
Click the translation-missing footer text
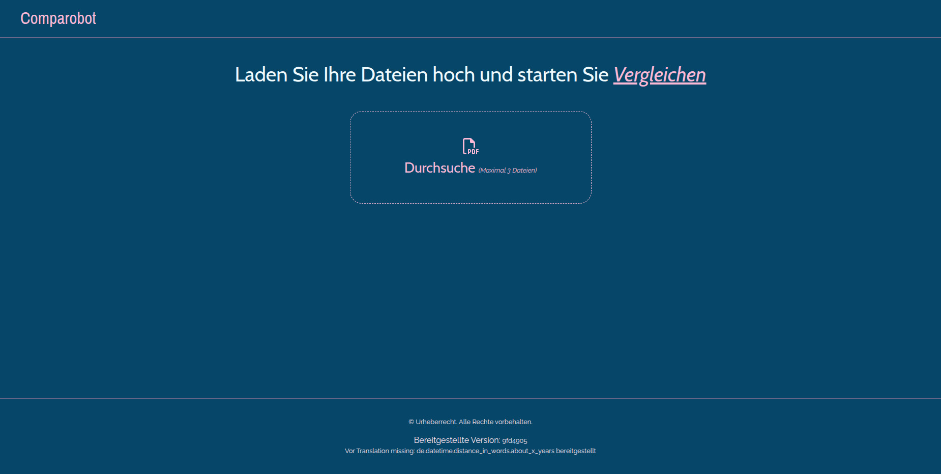(470, 451)
